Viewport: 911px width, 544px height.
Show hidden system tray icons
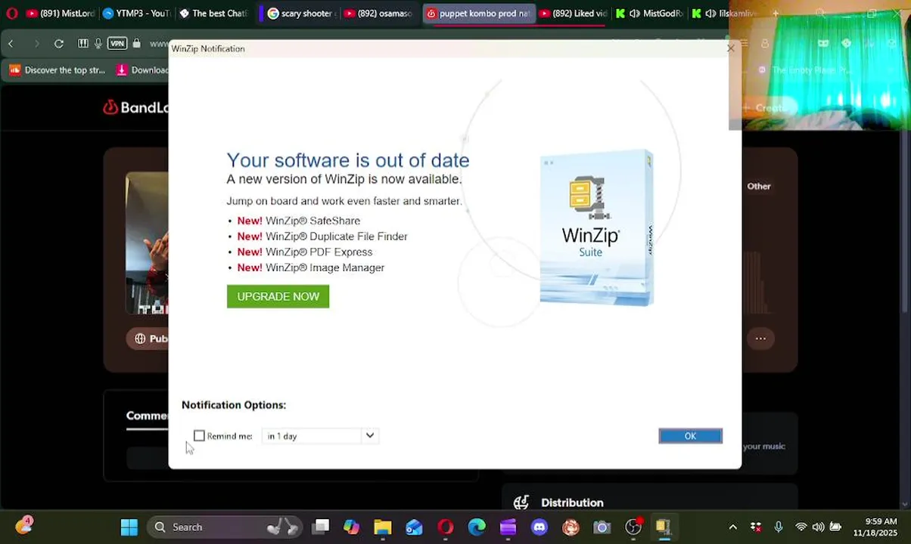(732, 527)
